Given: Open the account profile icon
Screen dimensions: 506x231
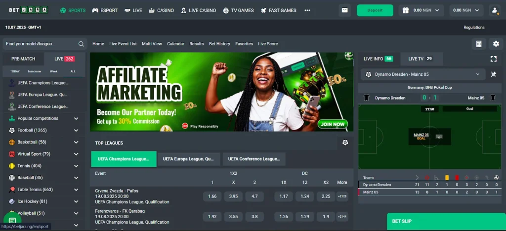Looking at the screenshot, I should click(495, 10).
